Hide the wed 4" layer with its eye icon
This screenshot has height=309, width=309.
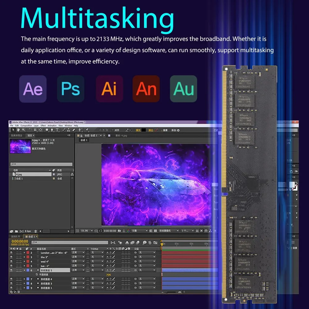click(x=11, y=261)
